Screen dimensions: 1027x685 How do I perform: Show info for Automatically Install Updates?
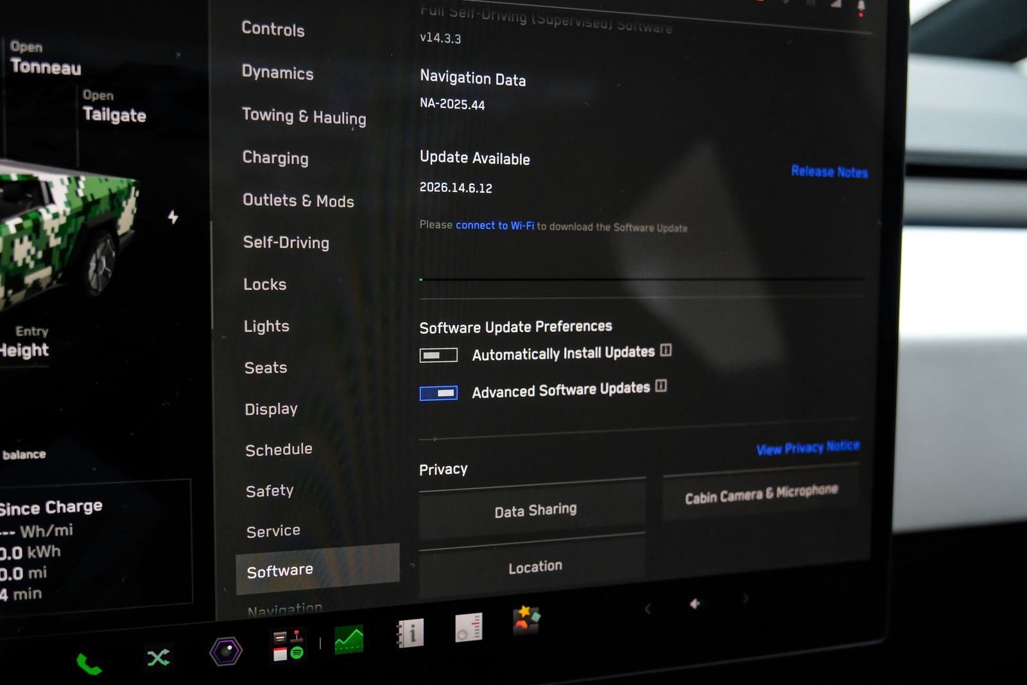pos(666,351)
